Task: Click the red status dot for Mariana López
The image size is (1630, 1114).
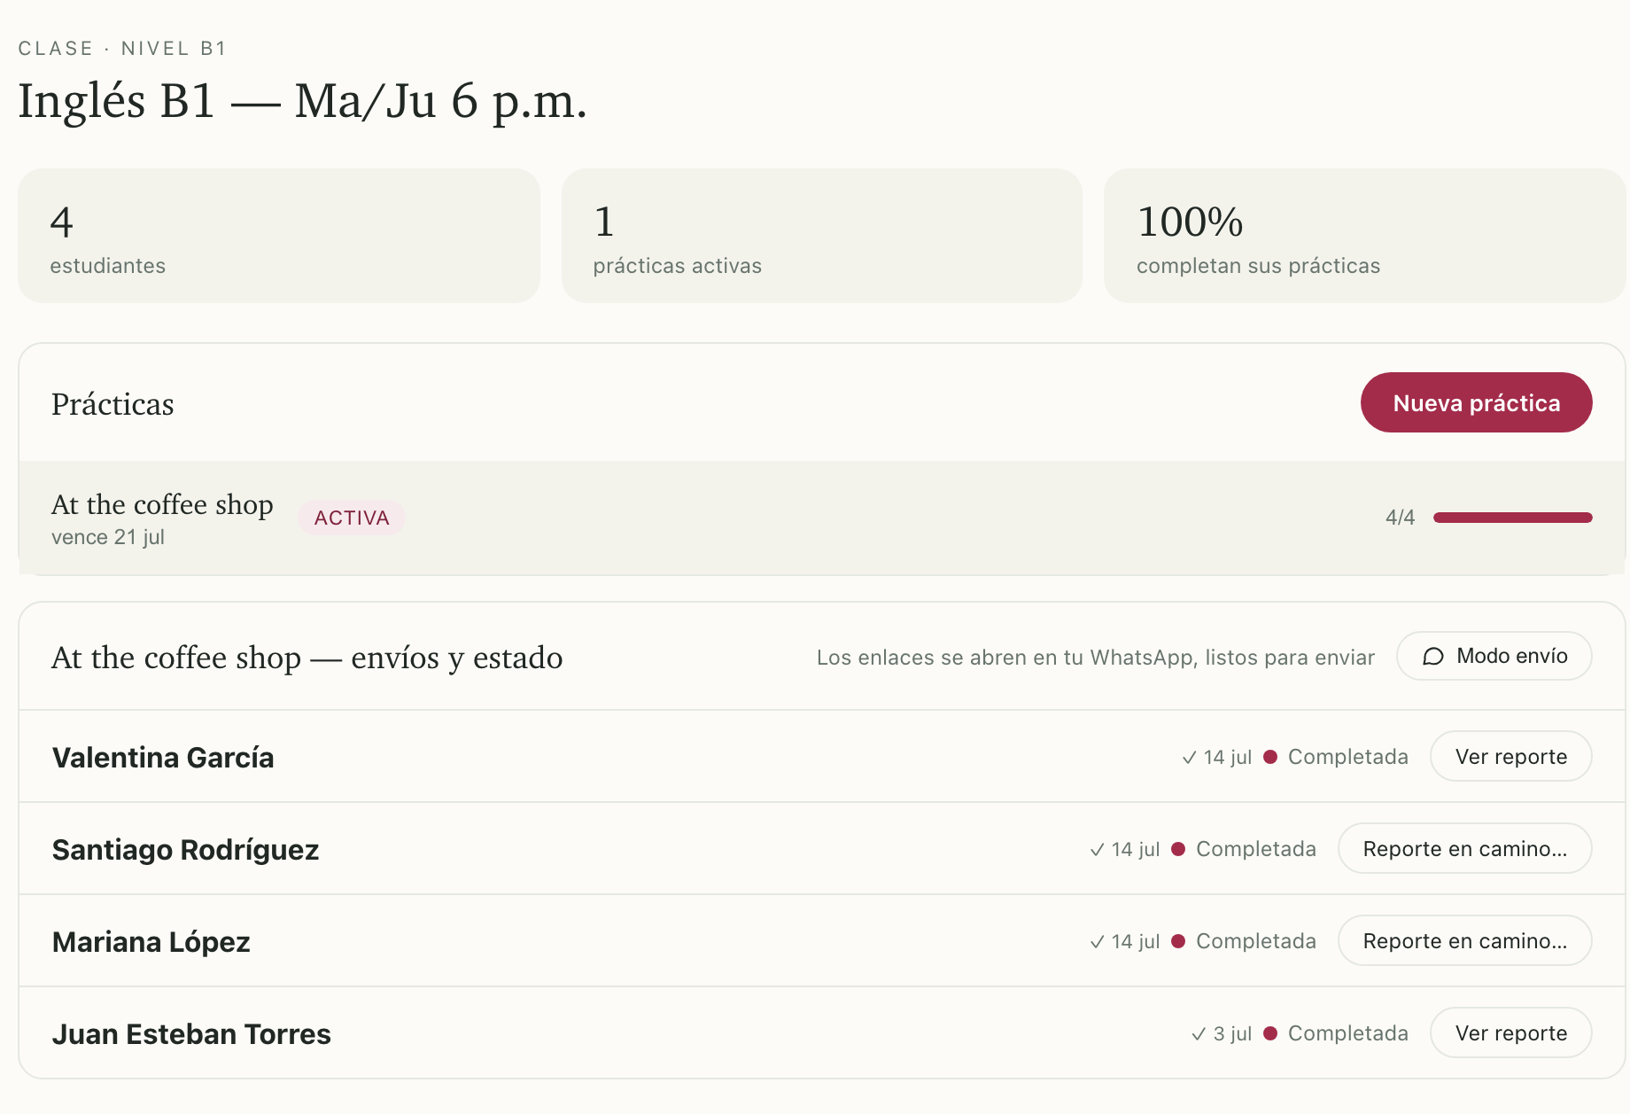Action: [1178, 941]
